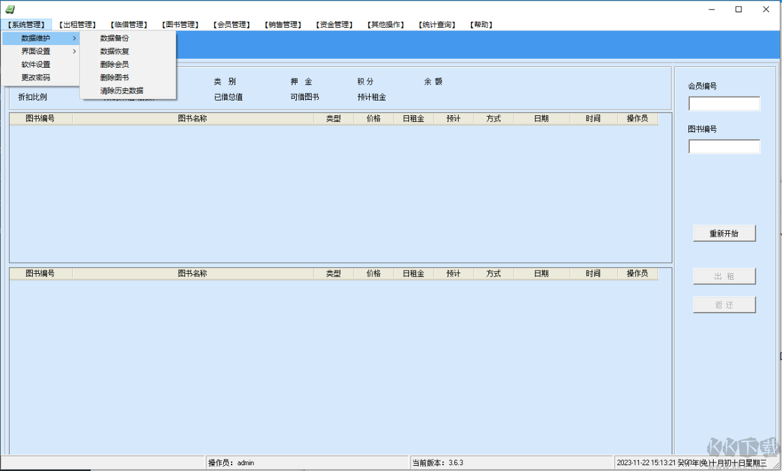The height and width of the screenshot is (471, 782).
Task: Open the 会员管理 menu
Action: 232,24
